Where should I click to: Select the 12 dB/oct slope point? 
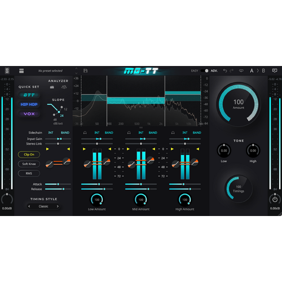(x=61, y=107)
